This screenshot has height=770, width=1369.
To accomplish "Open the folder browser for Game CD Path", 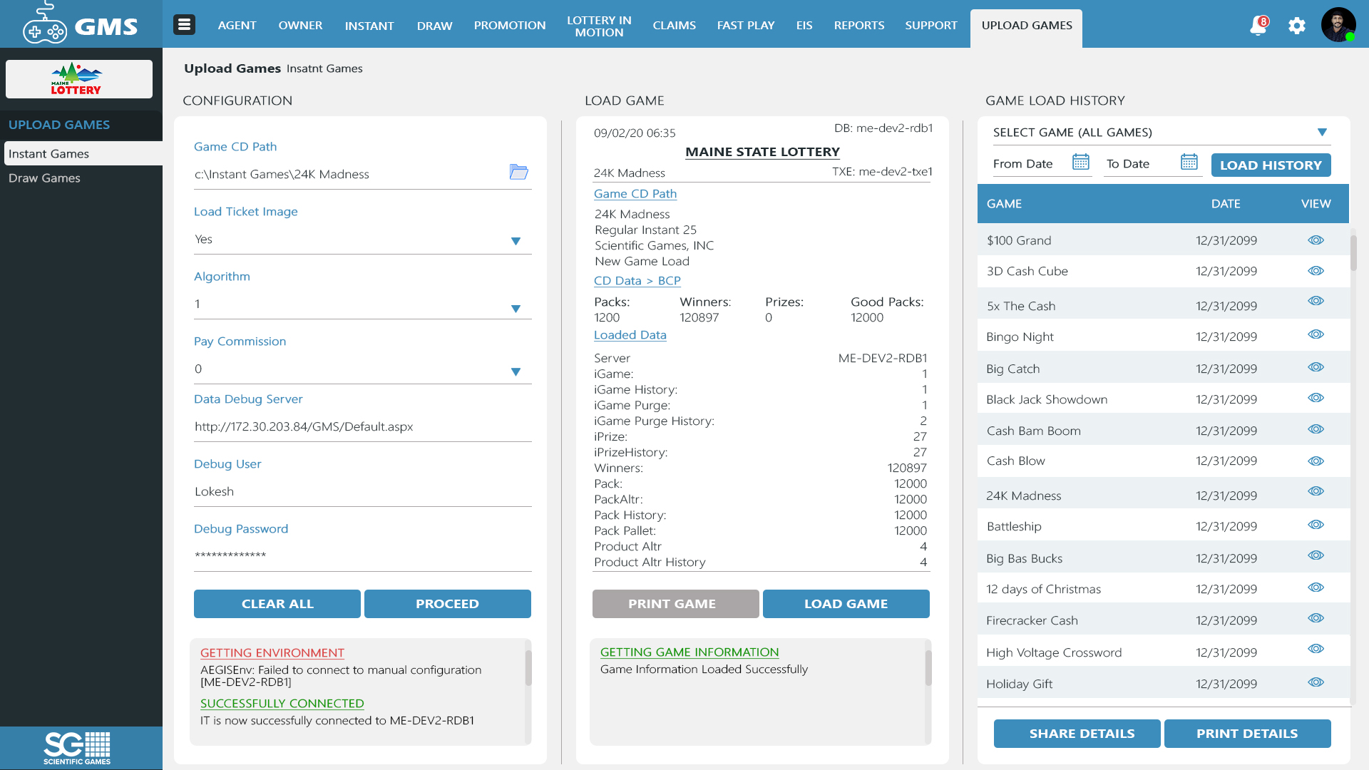I will point(519,172).
